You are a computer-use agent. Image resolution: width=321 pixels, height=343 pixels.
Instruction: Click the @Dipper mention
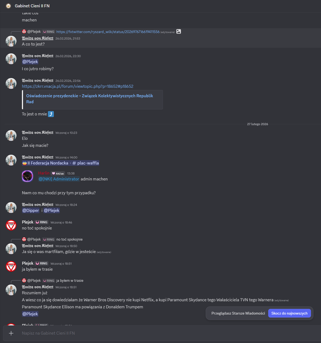tap(31, 210)
